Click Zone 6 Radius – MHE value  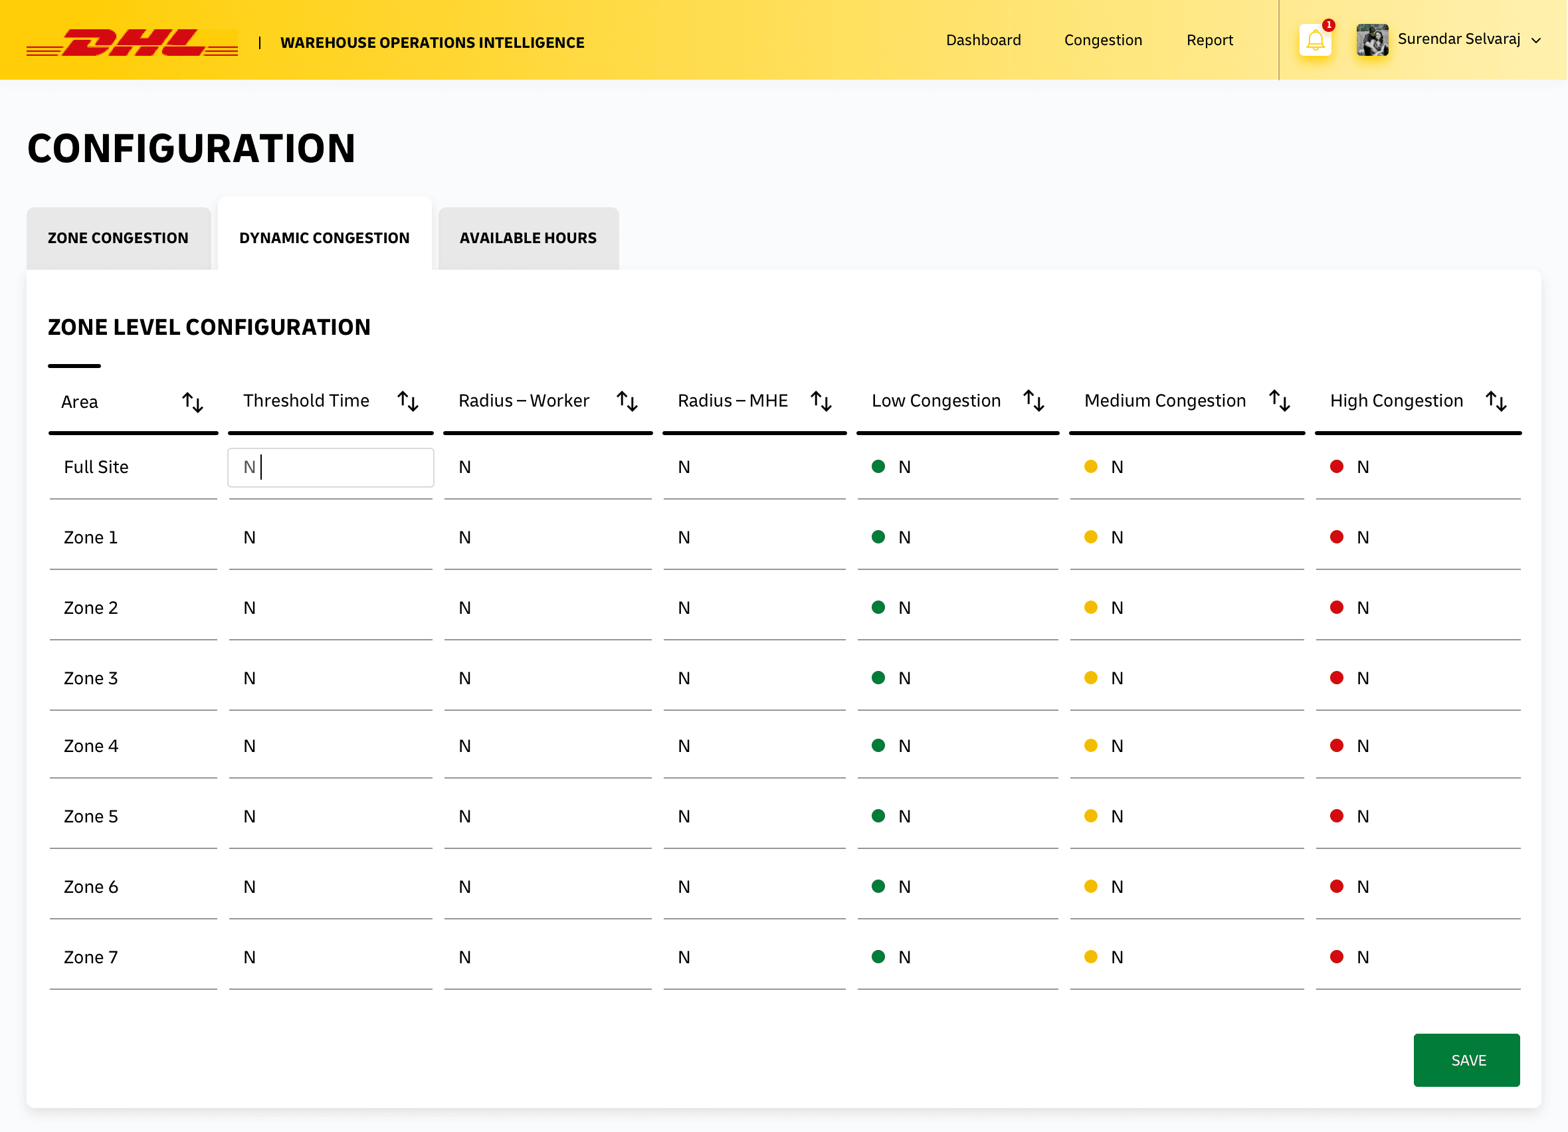coord(684,888)
